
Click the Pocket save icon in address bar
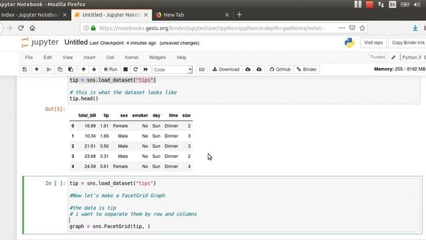tap(352, 28)
